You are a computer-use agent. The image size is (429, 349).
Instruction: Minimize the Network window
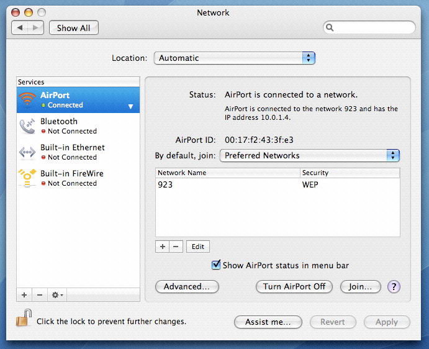tap(29, 12)
